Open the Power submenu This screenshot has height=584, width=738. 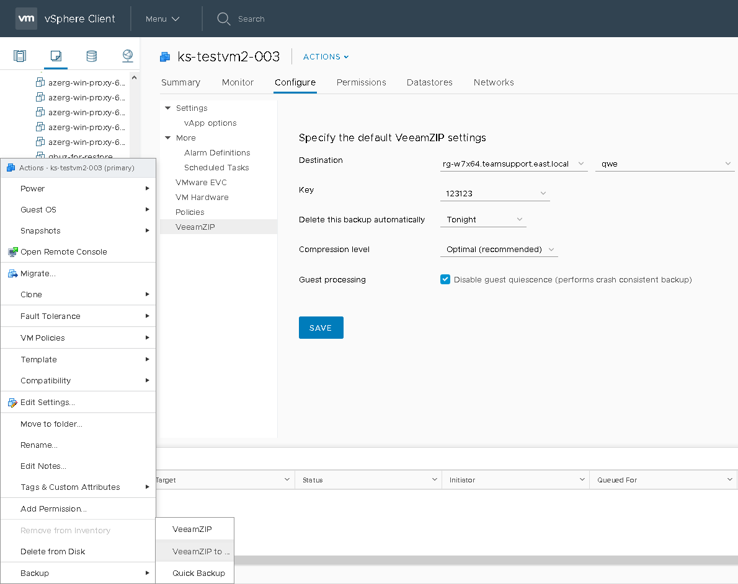coord(78,188)
